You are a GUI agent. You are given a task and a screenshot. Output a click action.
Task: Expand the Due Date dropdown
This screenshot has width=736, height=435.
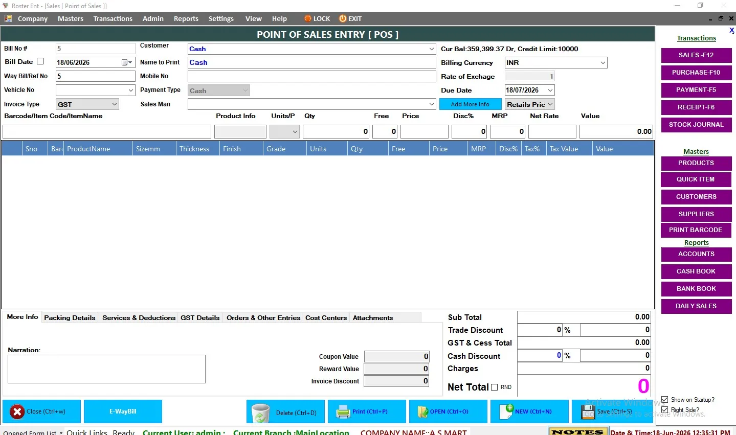pyautogui.click(x=550, y=90)
